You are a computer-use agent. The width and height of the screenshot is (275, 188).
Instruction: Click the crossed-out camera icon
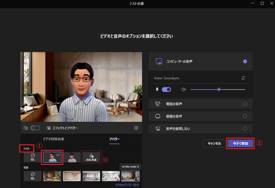pos(26,128)
